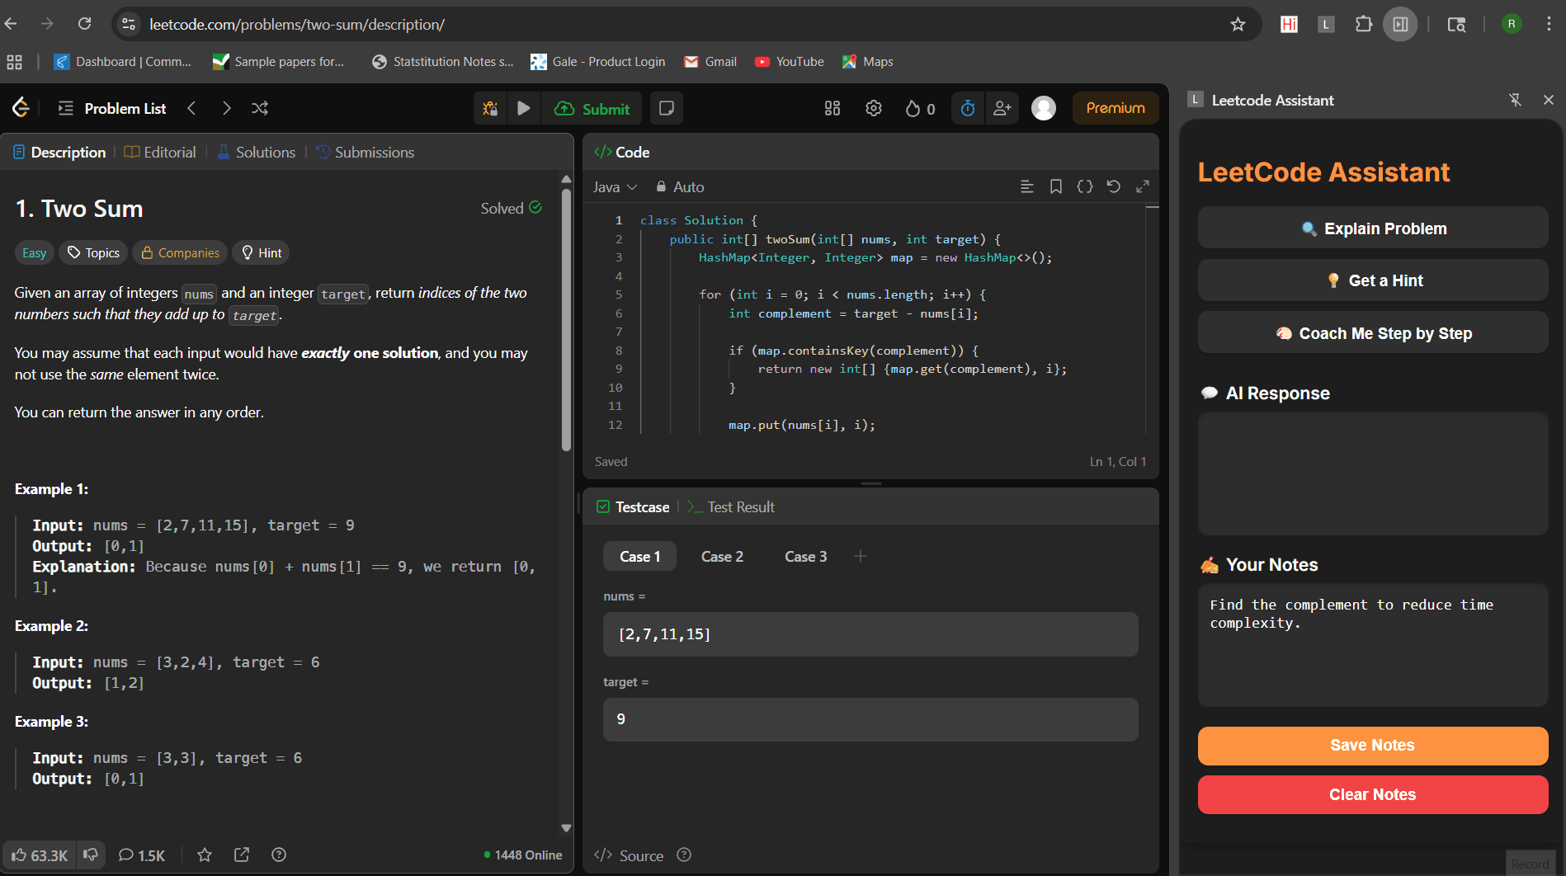1566x876 pixels.
Task: Click the Explain Problem button
Action: pyautogui.click(x=1373, y=228)
